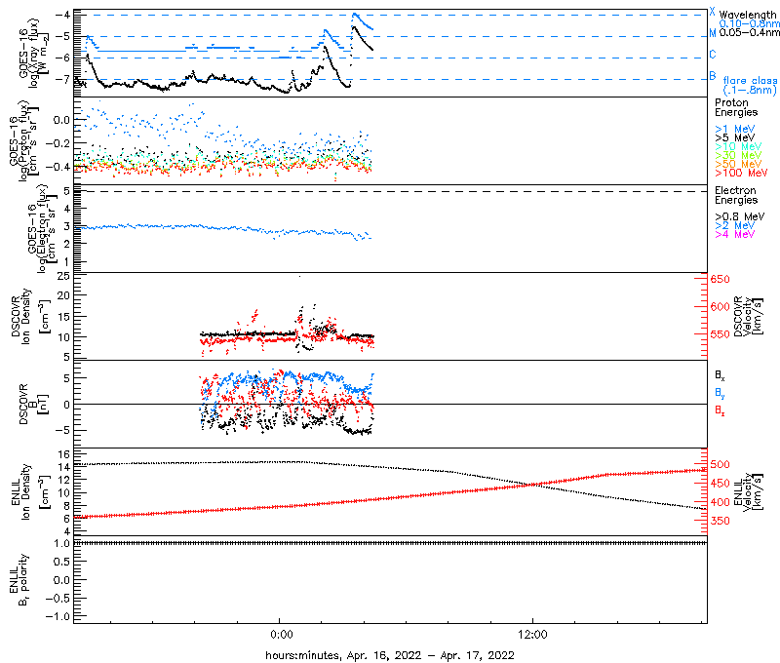Click the 1.0 tick on ENLIL Br polarity axis
This screenshot has width=780, height=663.
click(x=62, y=544)
